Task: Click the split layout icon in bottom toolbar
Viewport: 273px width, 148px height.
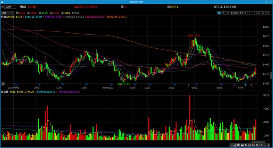Action: click(x=250, y=145)
